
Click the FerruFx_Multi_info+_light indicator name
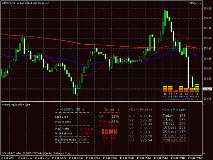point(16,105)
